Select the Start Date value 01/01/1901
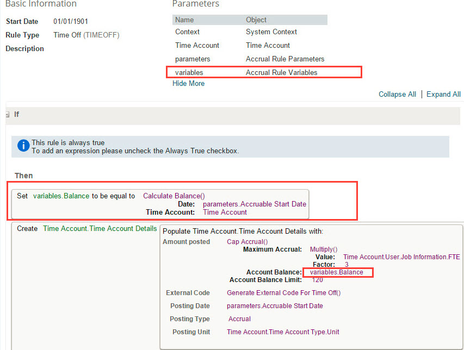This screenshot has height=350, width=464. pos(71,21)
